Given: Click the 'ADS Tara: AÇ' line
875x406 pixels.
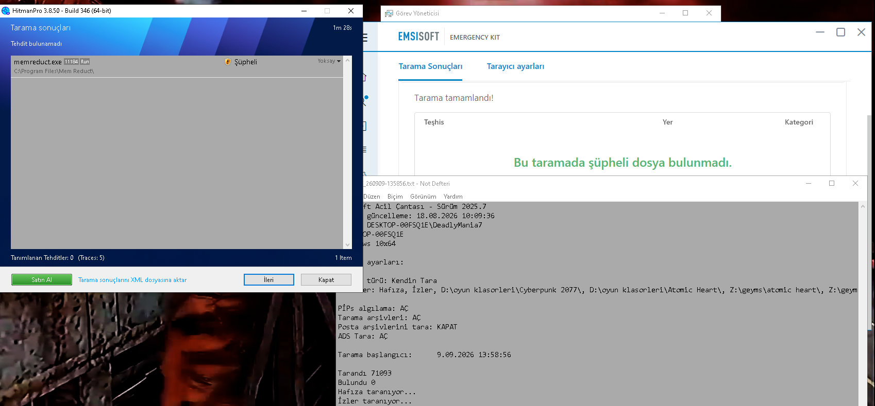Looking at the screenshot, I should click(x=363, y=336).
